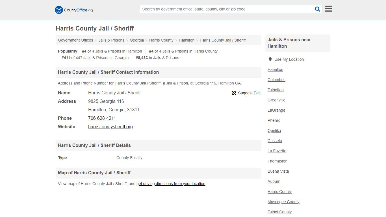
Task: Select name value Harris County Jail / Sheriff
Action: point(114,93)
